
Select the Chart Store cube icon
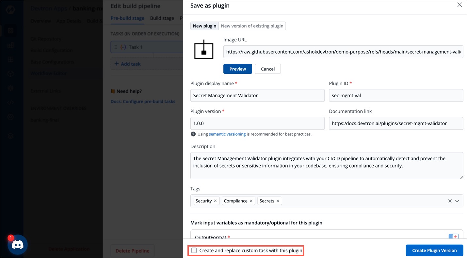click(10, 73)
